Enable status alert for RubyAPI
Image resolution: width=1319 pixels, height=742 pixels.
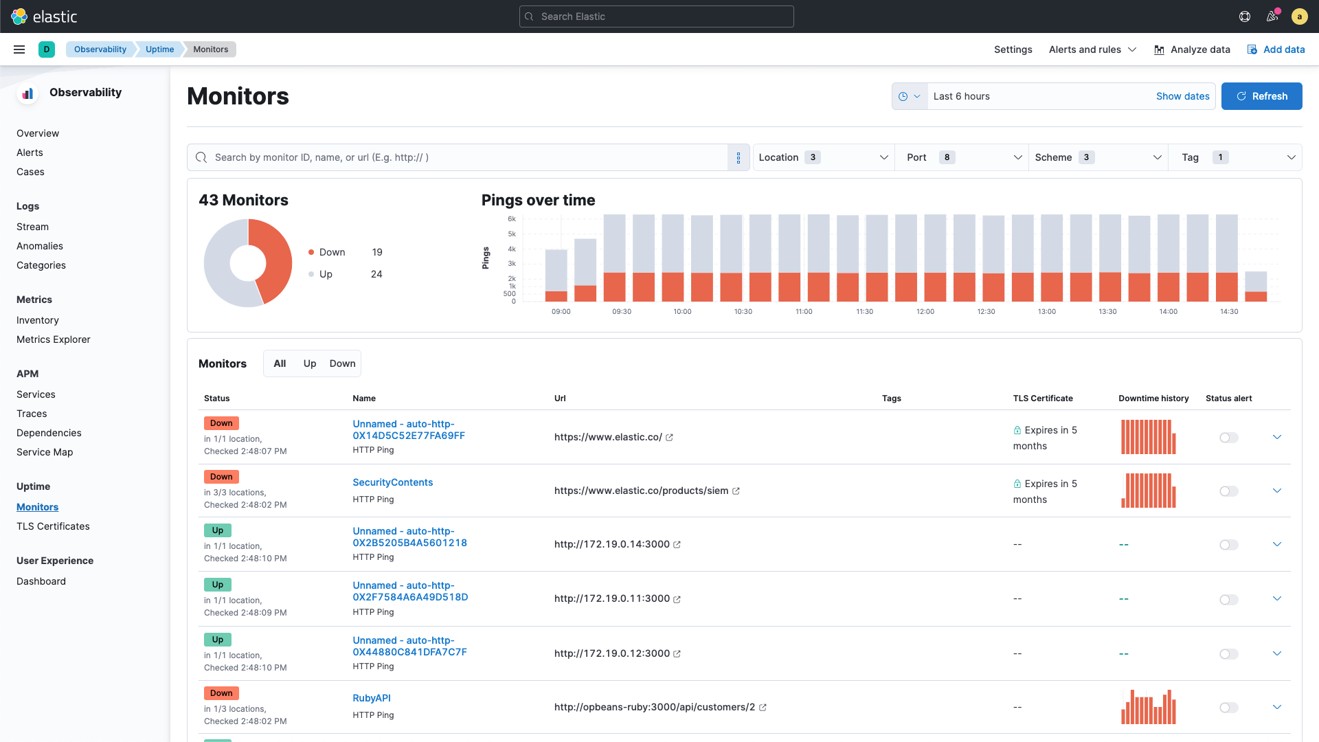coord(1229,708)
